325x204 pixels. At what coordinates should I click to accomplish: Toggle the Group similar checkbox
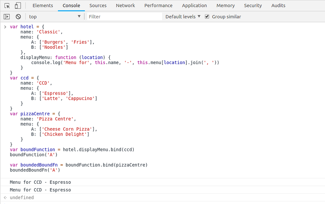(207, 17)
